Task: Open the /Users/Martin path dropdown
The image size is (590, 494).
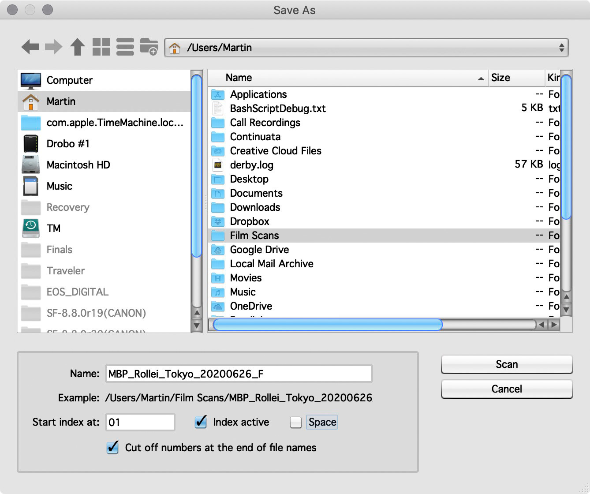Action: (x=366, y=48)
